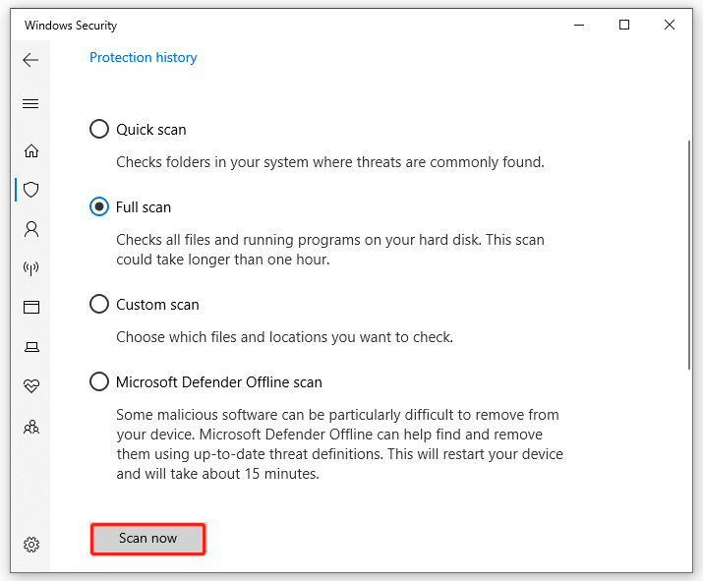703x581 pixels.
Task: Open the Home sidebar icon
Action: [x=31, y=150]
